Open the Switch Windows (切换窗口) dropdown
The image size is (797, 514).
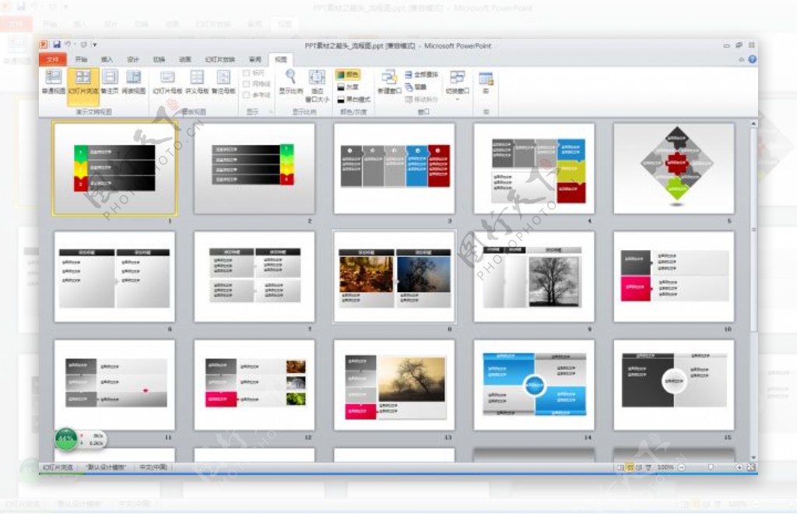458,84
